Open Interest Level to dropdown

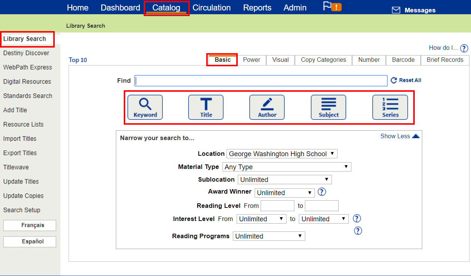tap(324, 219)
